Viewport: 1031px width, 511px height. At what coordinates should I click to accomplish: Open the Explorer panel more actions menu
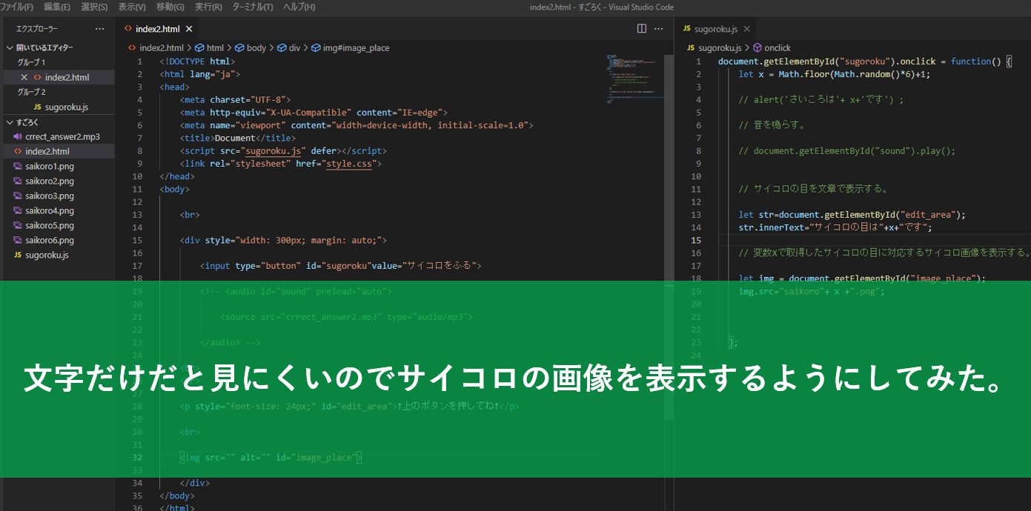tap(100, 29)
